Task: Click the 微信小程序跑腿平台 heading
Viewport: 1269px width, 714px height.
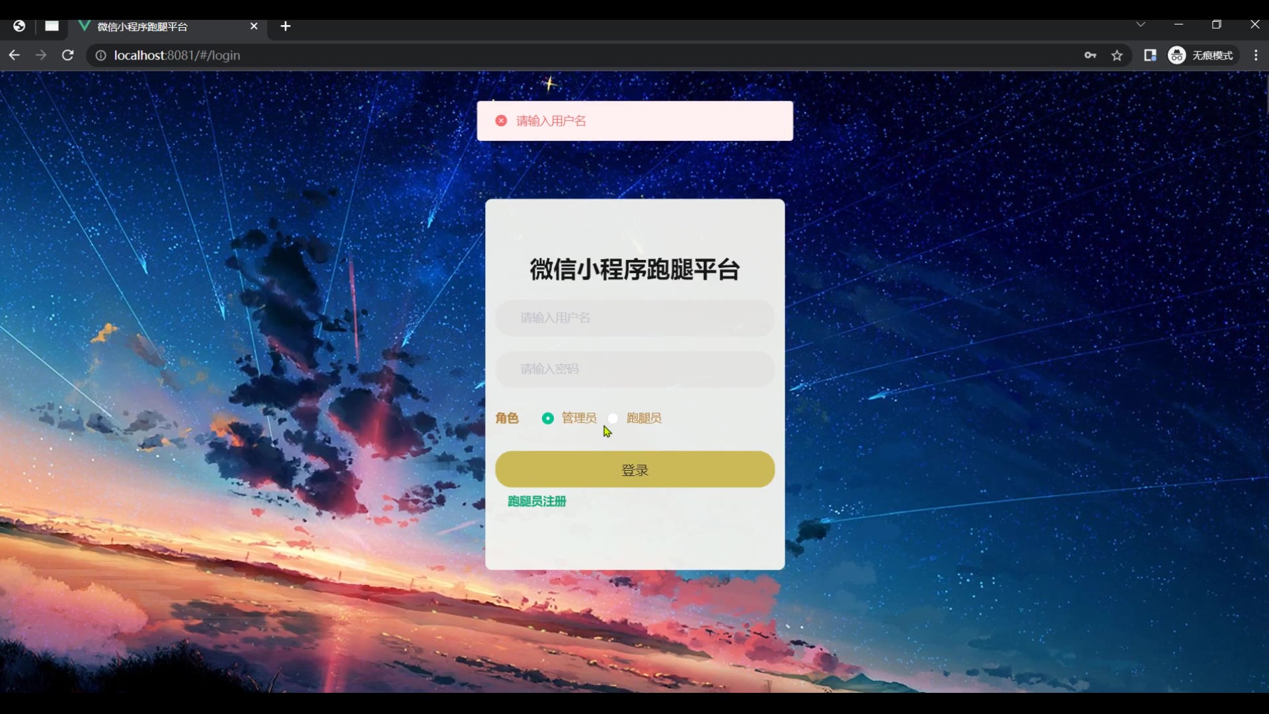Action: [634, 269]
